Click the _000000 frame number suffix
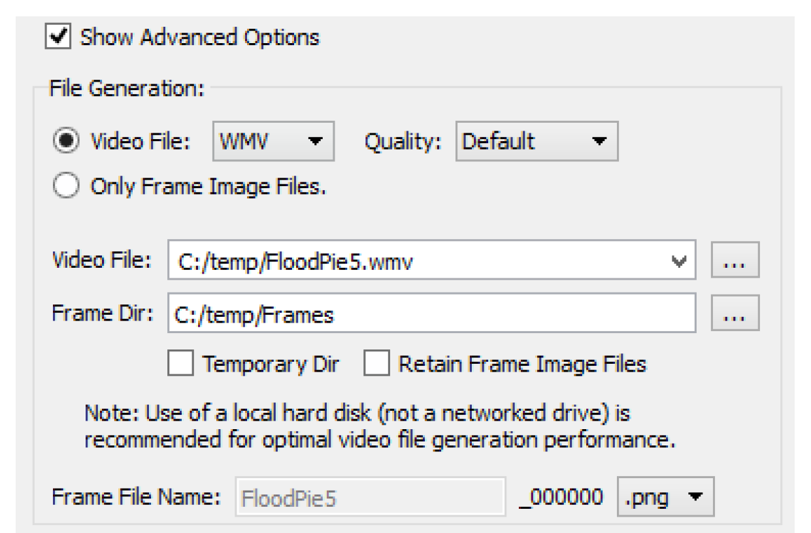The image size is (811, 533). (x=561, y=498)
